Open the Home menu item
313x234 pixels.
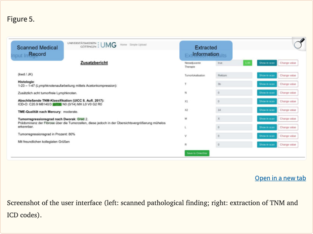pos(123,45)
